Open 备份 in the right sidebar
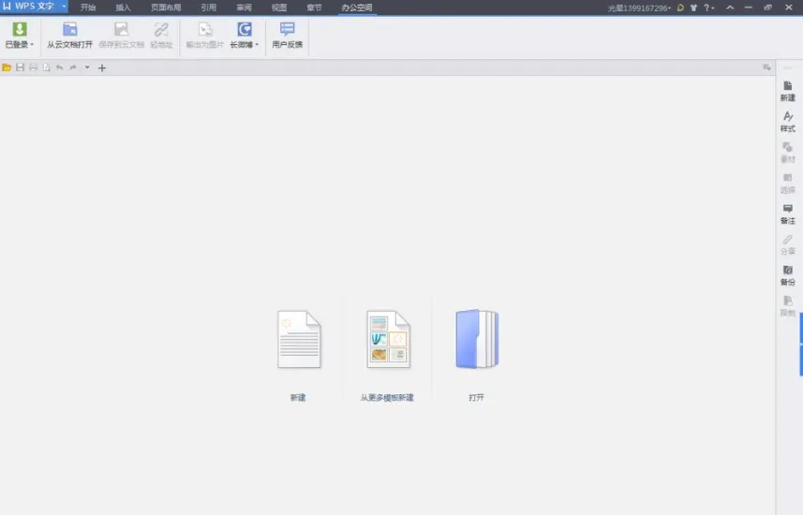The height and width of the screenshot is (515, 803). coord(788,275)
